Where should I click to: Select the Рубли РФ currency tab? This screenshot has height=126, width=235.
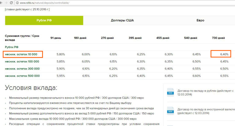coord(44,20)
